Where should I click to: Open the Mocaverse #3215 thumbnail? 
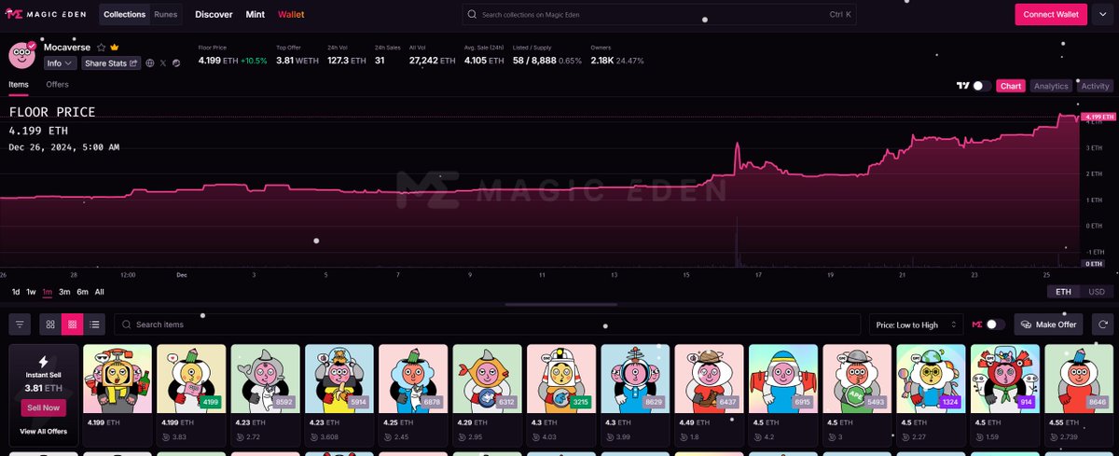[x=561, y=379]
